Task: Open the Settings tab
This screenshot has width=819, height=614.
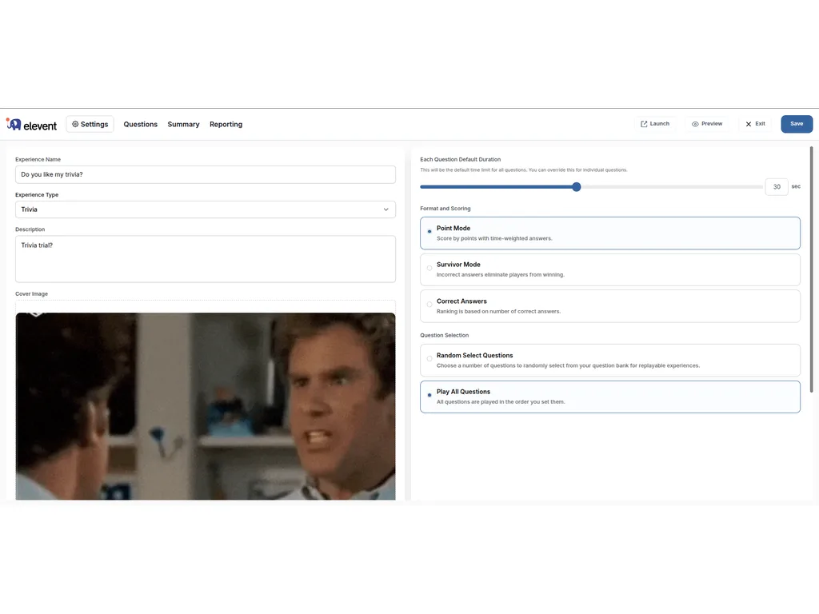Action: click(90, 124)
